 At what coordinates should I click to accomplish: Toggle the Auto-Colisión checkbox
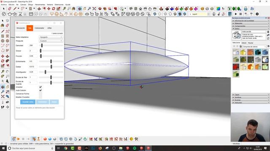coord(40,90)
